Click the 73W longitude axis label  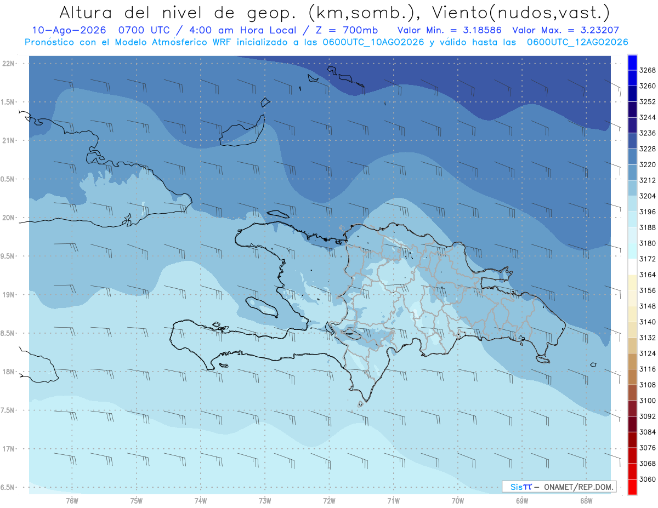(265, 501)
